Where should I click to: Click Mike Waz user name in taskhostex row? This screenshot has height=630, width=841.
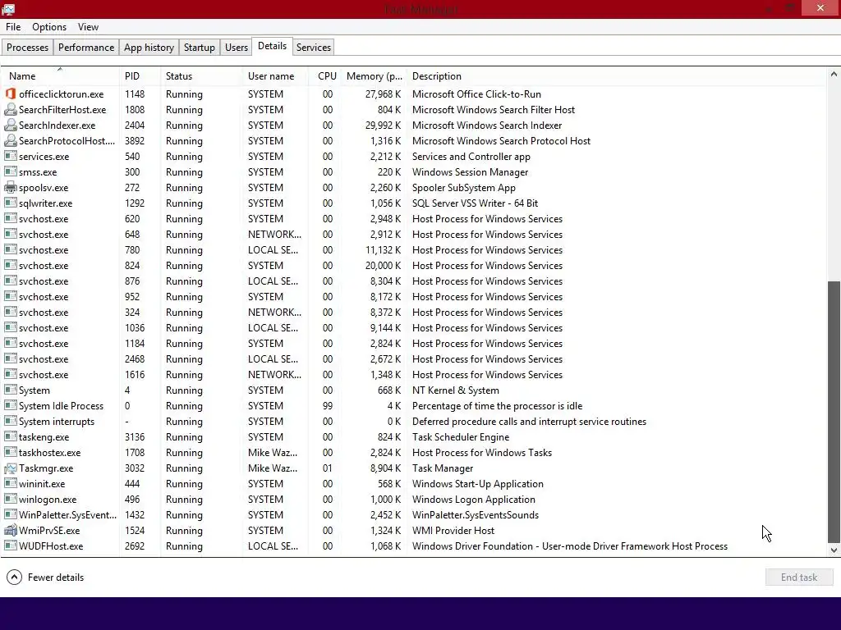273,452
